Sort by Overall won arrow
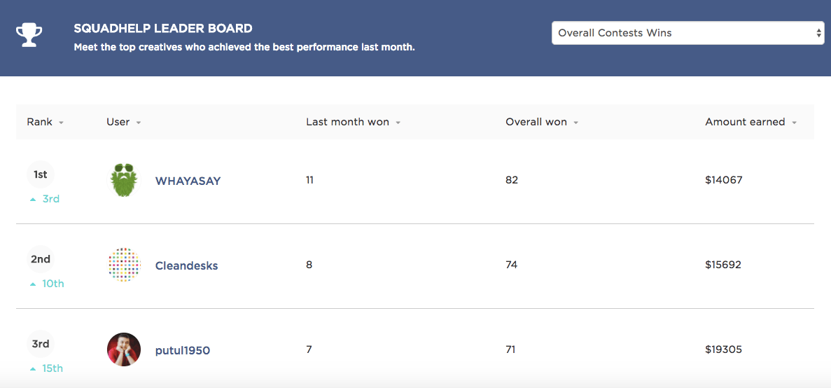 575,123
